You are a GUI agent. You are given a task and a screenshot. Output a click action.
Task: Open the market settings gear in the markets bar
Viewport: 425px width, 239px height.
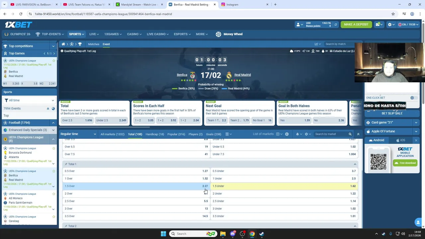(x=306, y=134)
